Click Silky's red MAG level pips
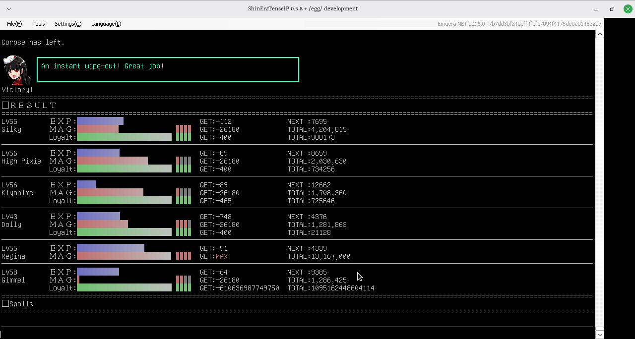The width and height of the screenshot is (635, 339). [184, 129]
